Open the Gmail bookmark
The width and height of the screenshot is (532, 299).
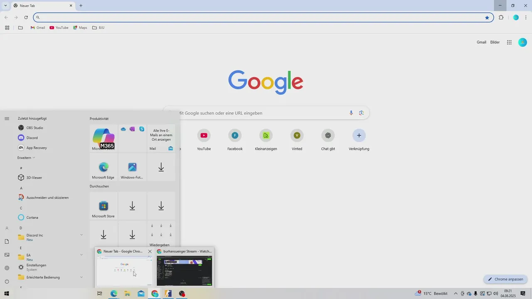38,28
